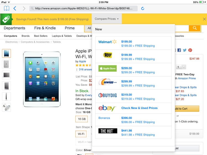
Task: Open Laptops & Tablets subnav item
Action: (62, 36)
